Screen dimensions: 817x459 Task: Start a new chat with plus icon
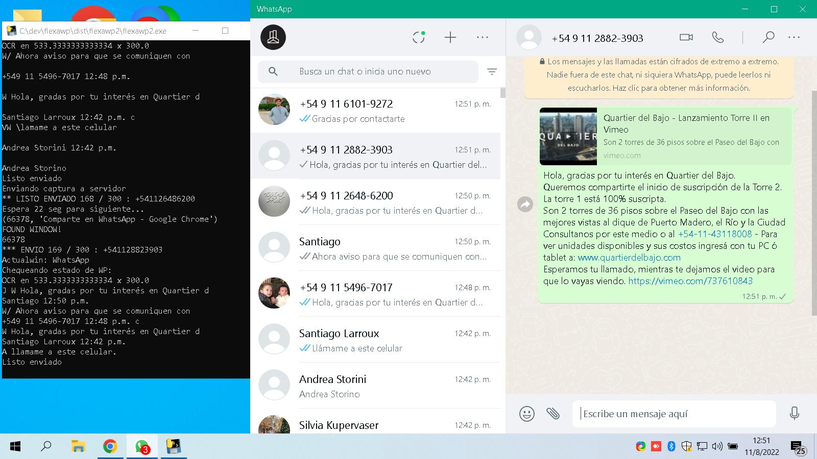pyautogui.click(x=450, y=37)
